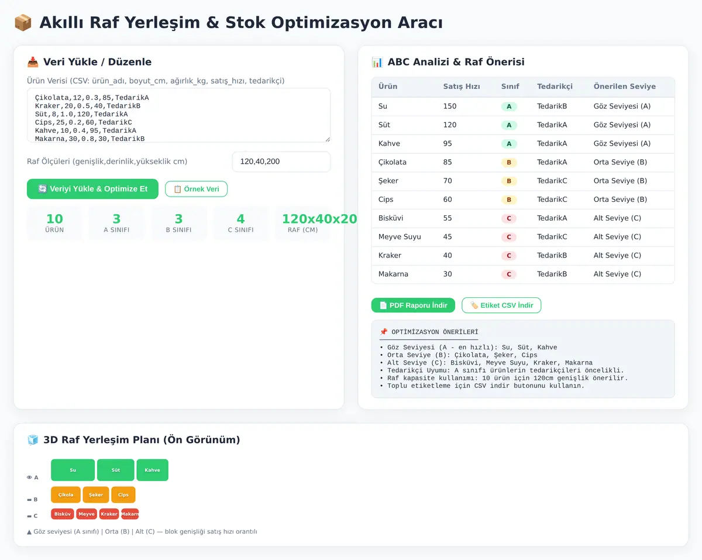Click the TedarikB cell in Su row
The image size is (702, 560).
coord(552,106)
